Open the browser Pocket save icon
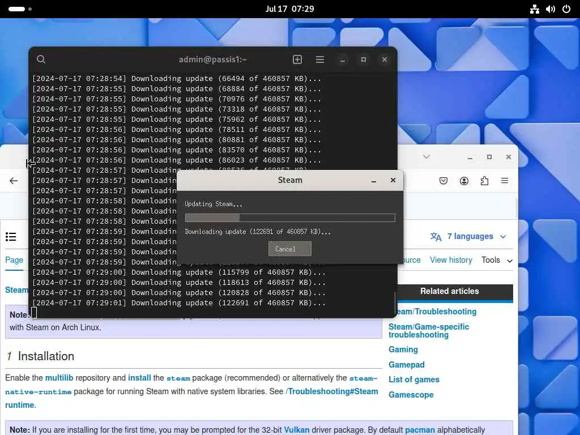This screenshot has width=580, height=435. pyautogui.click(x=443, y=181)
